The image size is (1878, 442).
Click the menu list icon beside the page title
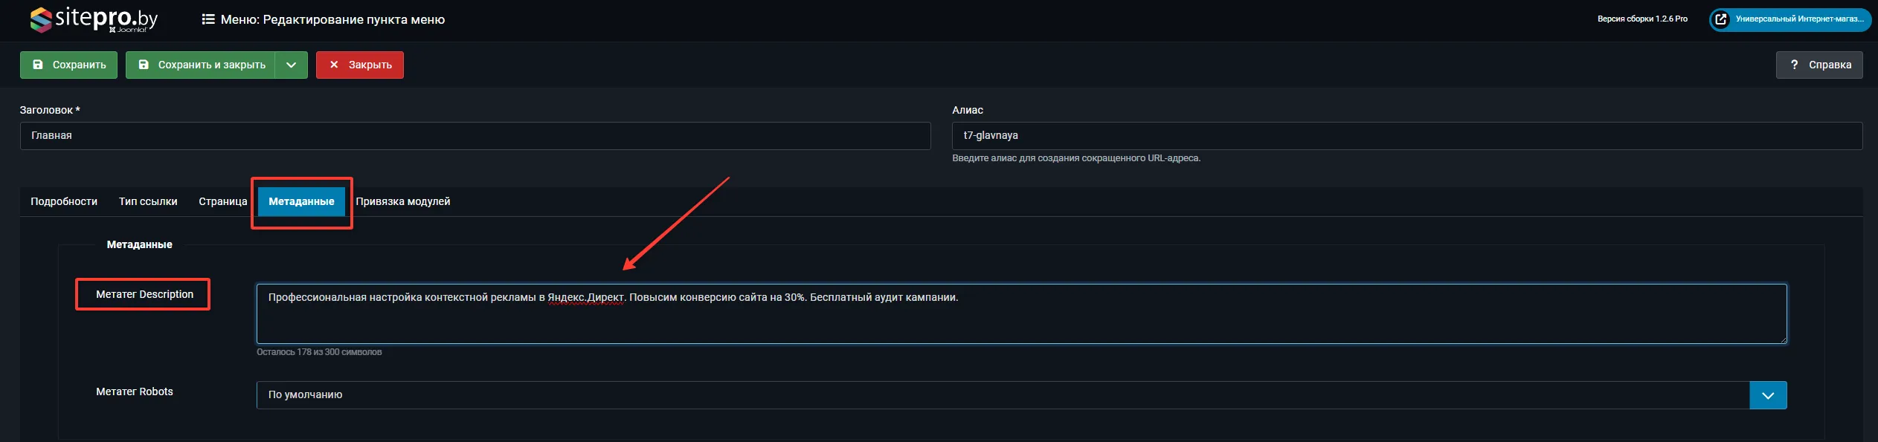[208, 19]
